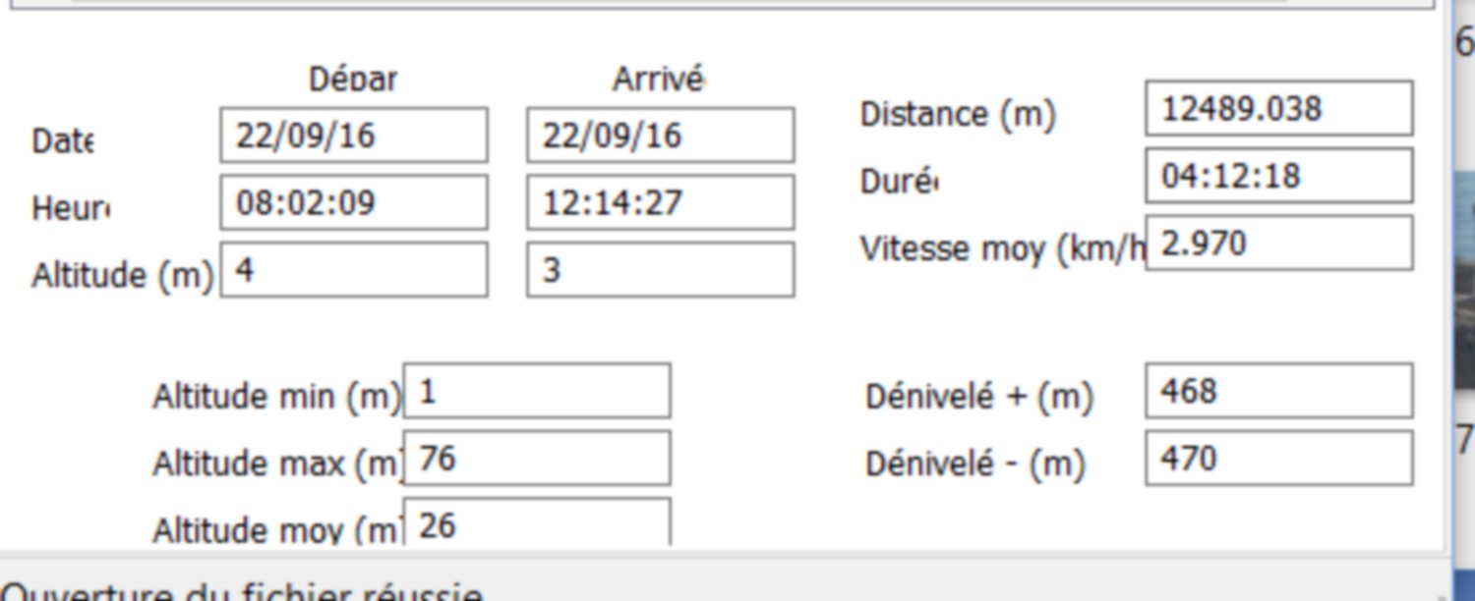Click the Distance (m) label

coord(958,114)
